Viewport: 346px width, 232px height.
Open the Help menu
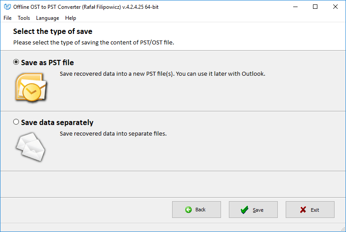[x=70, y=18]
